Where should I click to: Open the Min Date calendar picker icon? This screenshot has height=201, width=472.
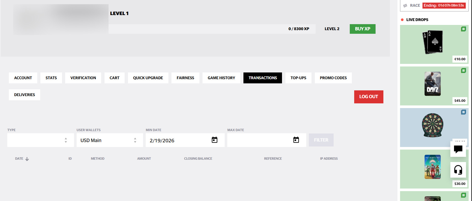coord(214,140)
